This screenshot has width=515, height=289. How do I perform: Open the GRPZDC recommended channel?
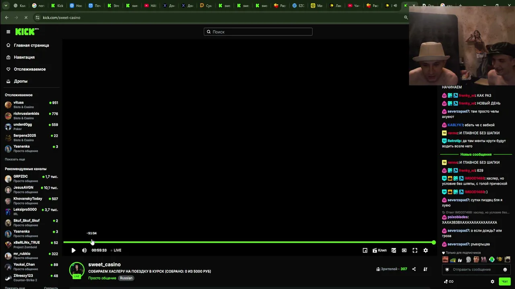[31, 179]
